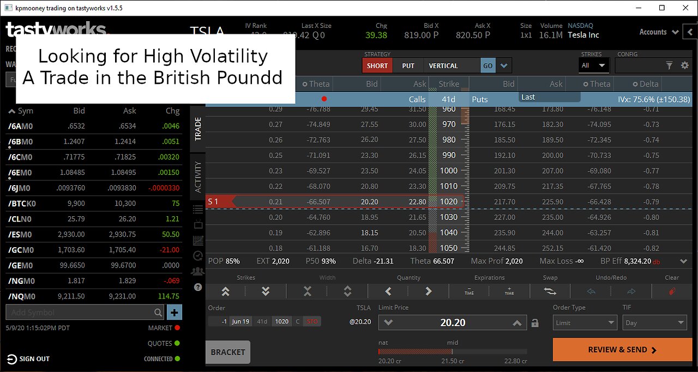Click the GO strategy button
698x372 pixels.
coord(488,66)
